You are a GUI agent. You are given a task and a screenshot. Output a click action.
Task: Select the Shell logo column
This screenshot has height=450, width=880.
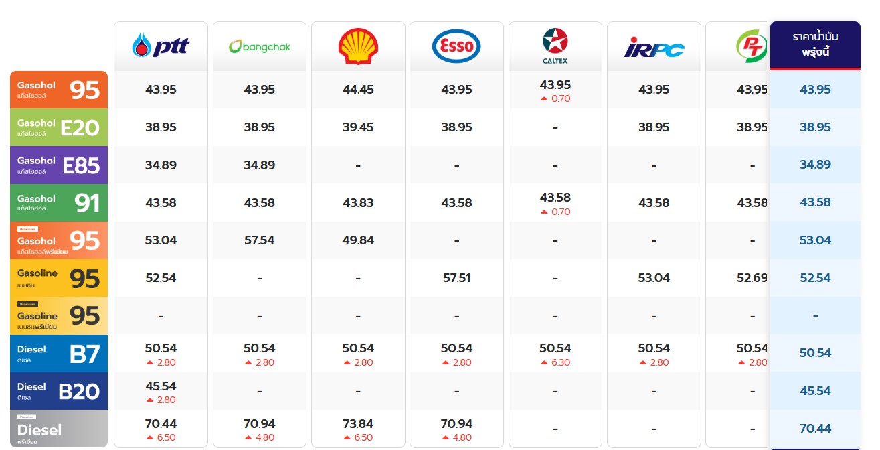pos(358,46)
